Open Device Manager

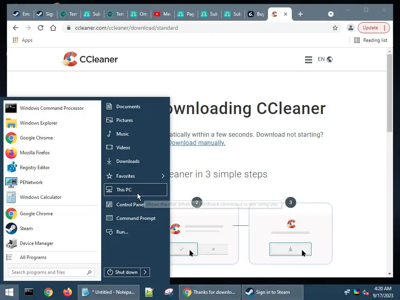pyautogui.click(x=51, y=243)
